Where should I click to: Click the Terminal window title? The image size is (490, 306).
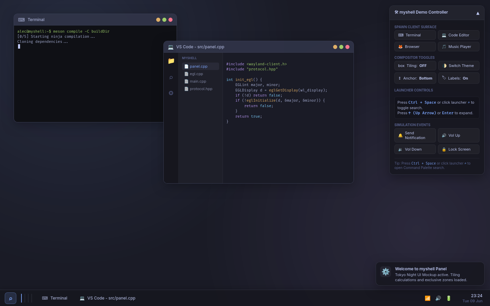pos(36,20)
